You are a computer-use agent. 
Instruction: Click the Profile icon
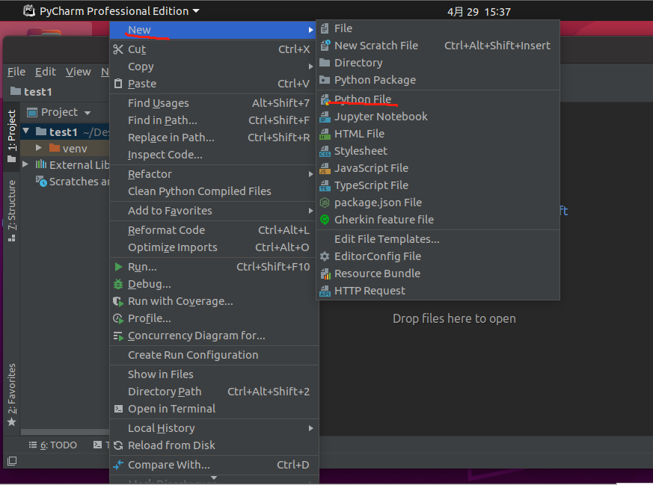click(x=118, y=318)
